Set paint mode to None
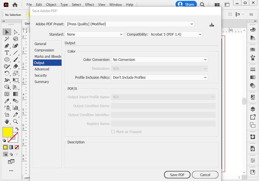The height and width of the screenshot is (181, 259). point(17,147)
